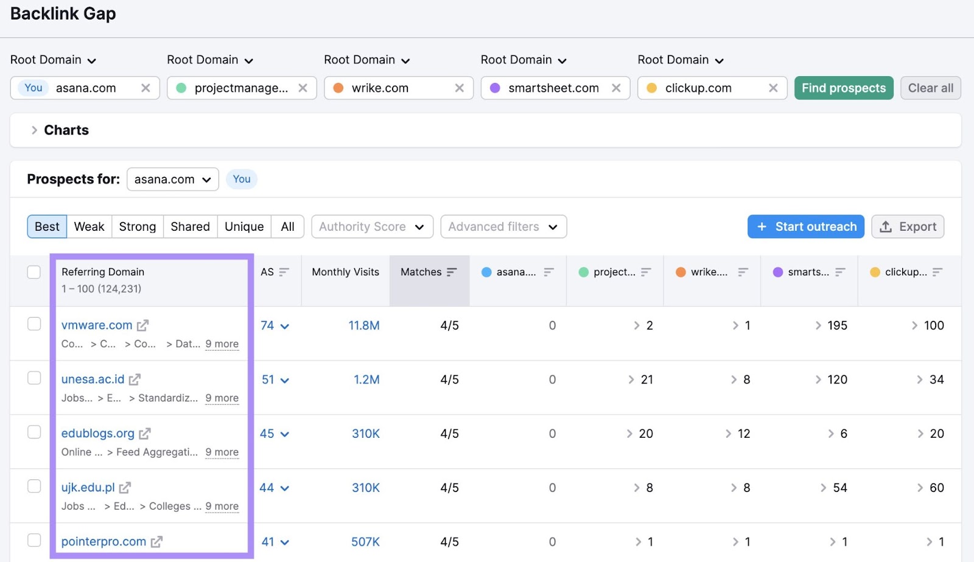The image size is (974, 562).
Task: Switch to the Unique prospects tab
Action: coord(243,227)
